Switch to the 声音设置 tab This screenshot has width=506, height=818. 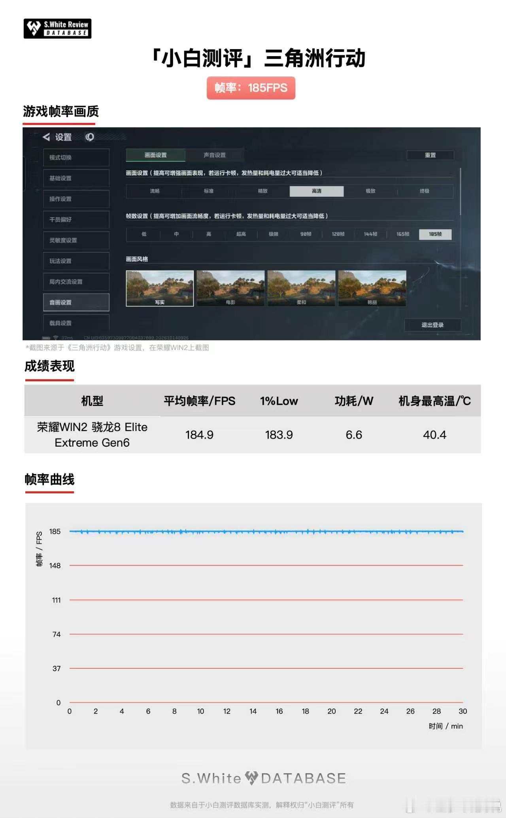tap(215, 155)
